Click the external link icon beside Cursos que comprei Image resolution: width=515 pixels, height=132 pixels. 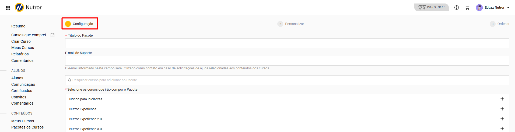52,35
